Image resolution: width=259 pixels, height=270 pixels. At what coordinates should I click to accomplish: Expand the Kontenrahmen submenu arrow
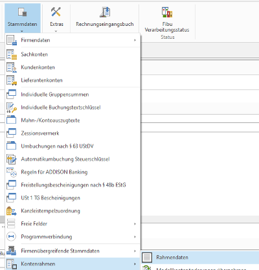[135, 264]
